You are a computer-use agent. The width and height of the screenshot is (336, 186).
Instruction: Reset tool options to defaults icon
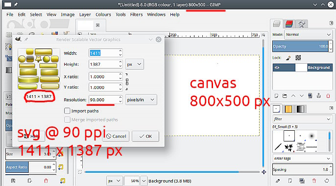point(62,181)
